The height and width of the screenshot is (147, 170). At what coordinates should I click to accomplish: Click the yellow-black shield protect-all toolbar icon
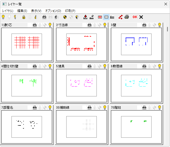(x=65, y=17)
